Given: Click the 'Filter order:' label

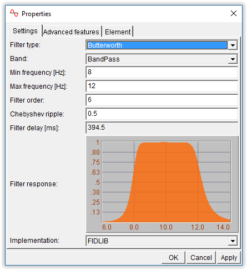Looking at the screenshot, I should tap(27, 100).
